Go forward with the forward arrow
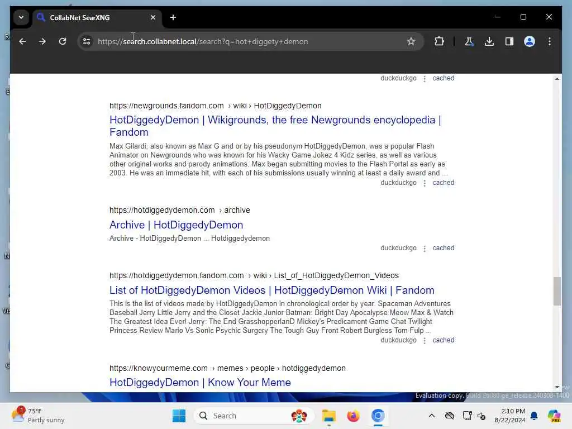This screenshot has width=572, height=429. coord(42,41)
